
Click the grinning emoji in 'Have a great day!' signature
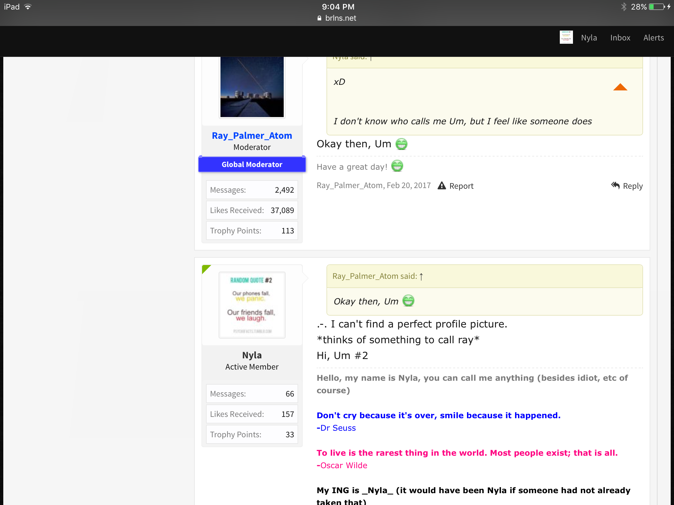397,166
